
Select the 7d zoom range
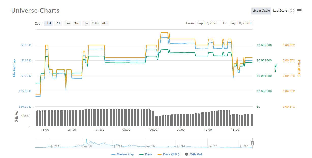pos(58,23)
